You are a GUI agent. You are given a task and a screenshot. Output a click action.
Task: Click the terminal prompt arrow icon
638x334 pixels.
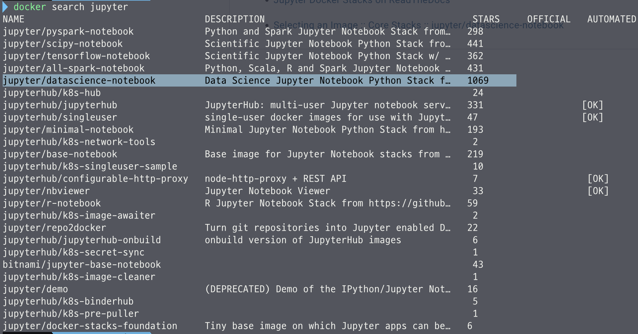tap(5, 7)
